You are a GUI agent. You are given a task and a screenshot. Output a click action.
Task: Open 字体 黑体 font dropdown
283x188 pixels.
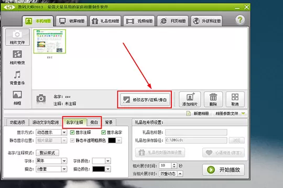51,161
